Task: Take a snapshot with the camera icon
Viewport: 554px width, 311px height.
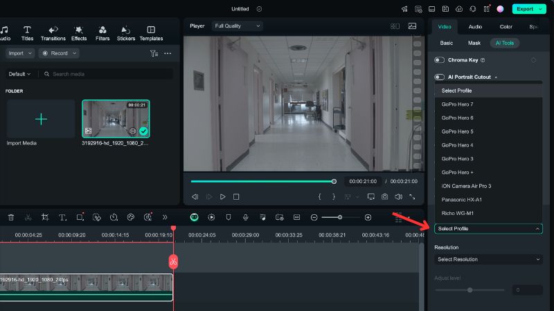Action: tap(384, 197)
